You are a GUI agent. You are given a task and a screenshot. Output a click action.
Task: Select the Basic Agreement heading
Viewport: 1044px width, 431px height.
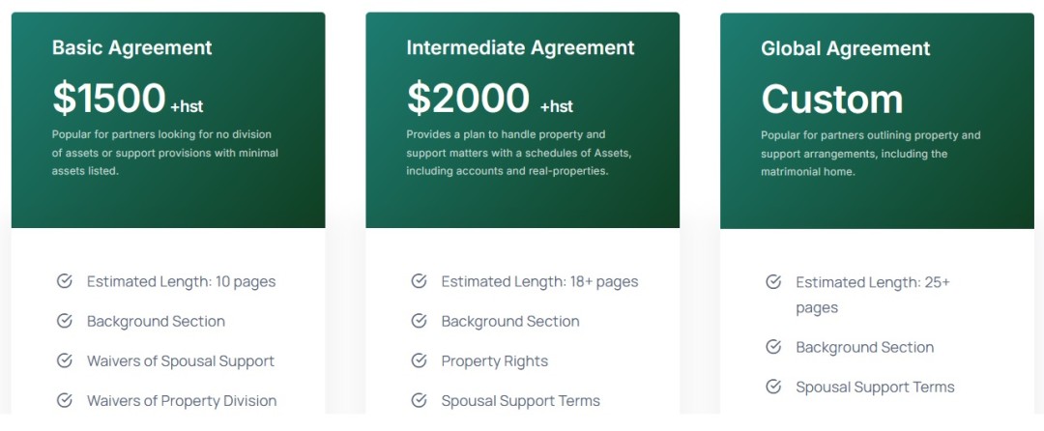[131, 48]
